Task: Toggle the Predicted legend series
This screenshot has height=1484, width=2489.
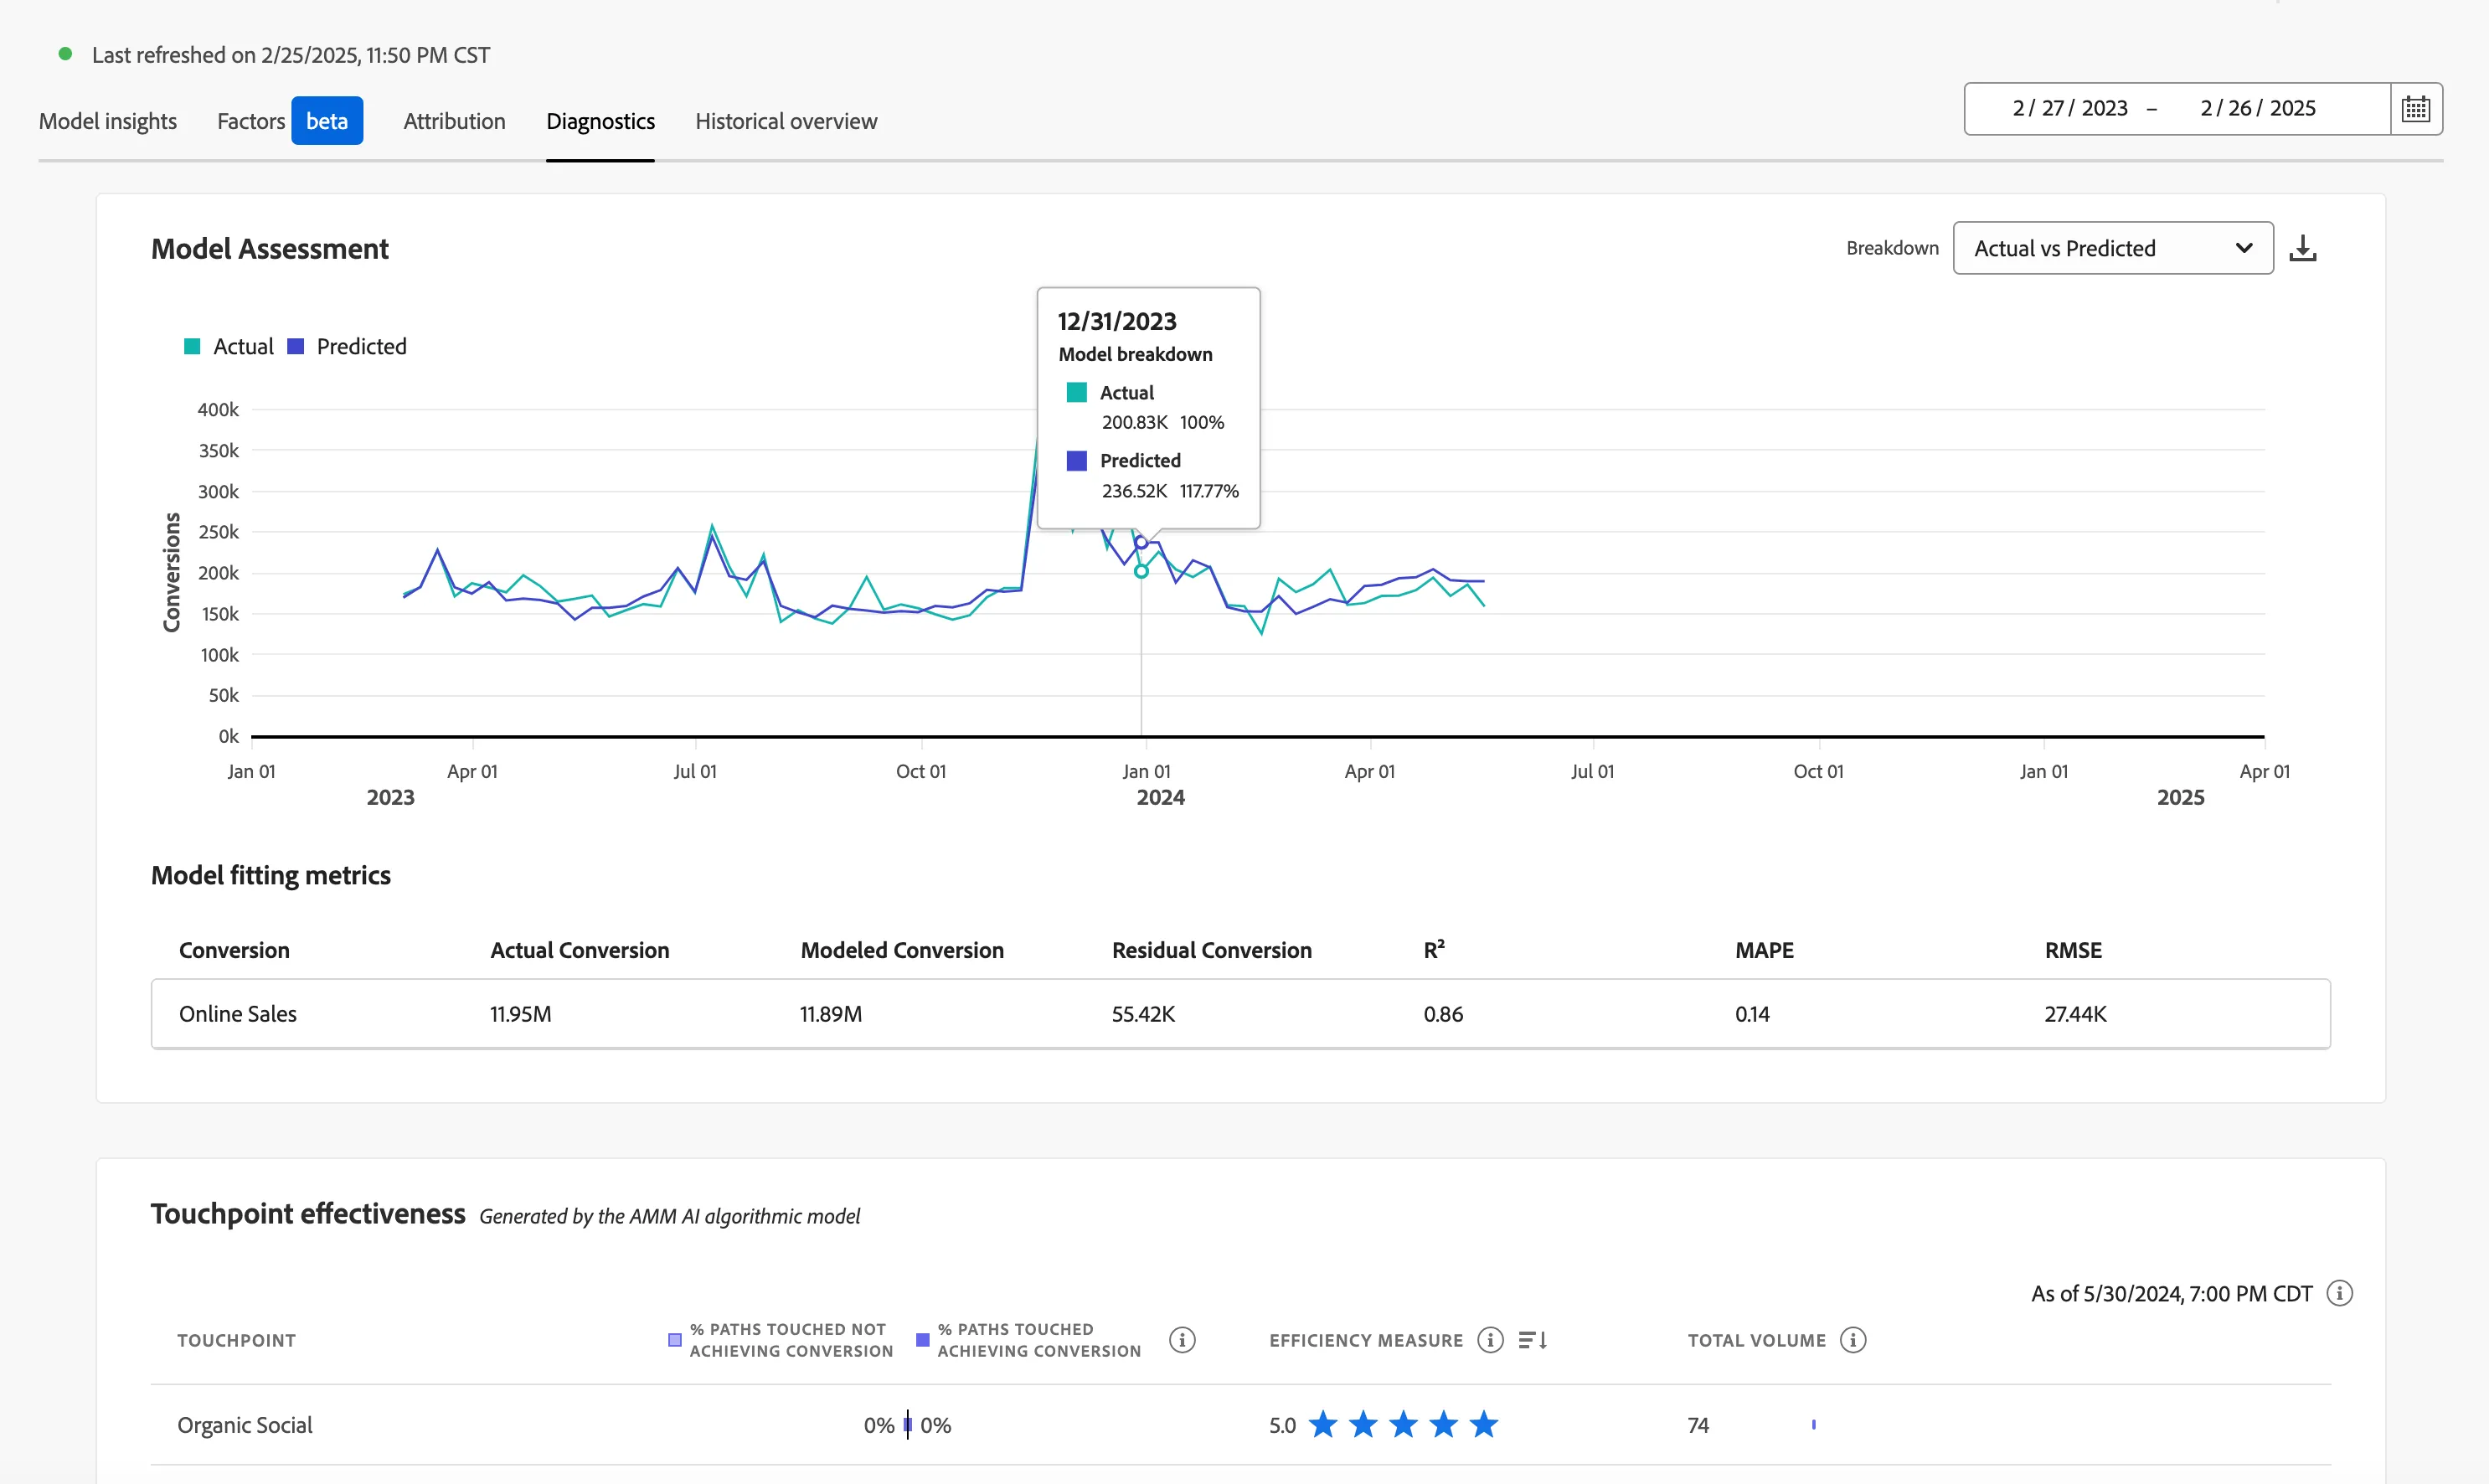Action: point(347,346)
